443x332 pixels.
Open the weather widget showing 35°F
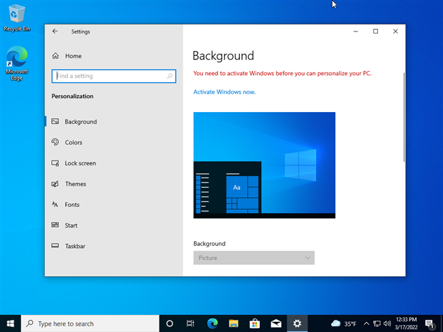click(x=344, y=324)
